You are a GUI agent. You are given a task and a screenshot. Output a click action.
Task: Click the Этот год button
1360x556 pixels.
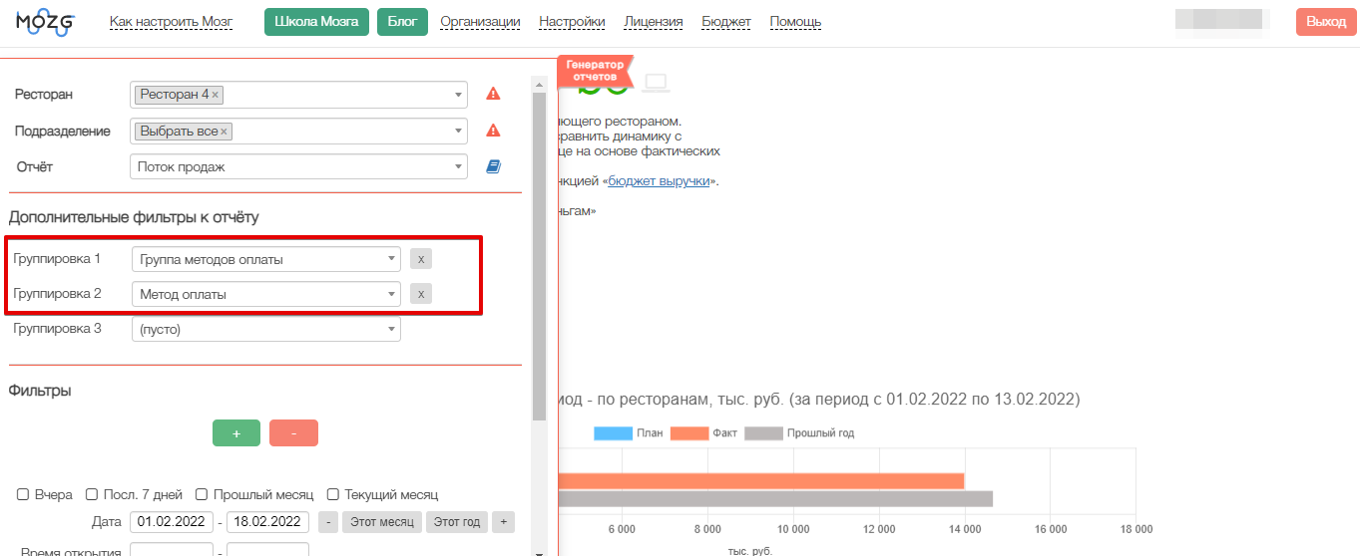coord(458,522)
